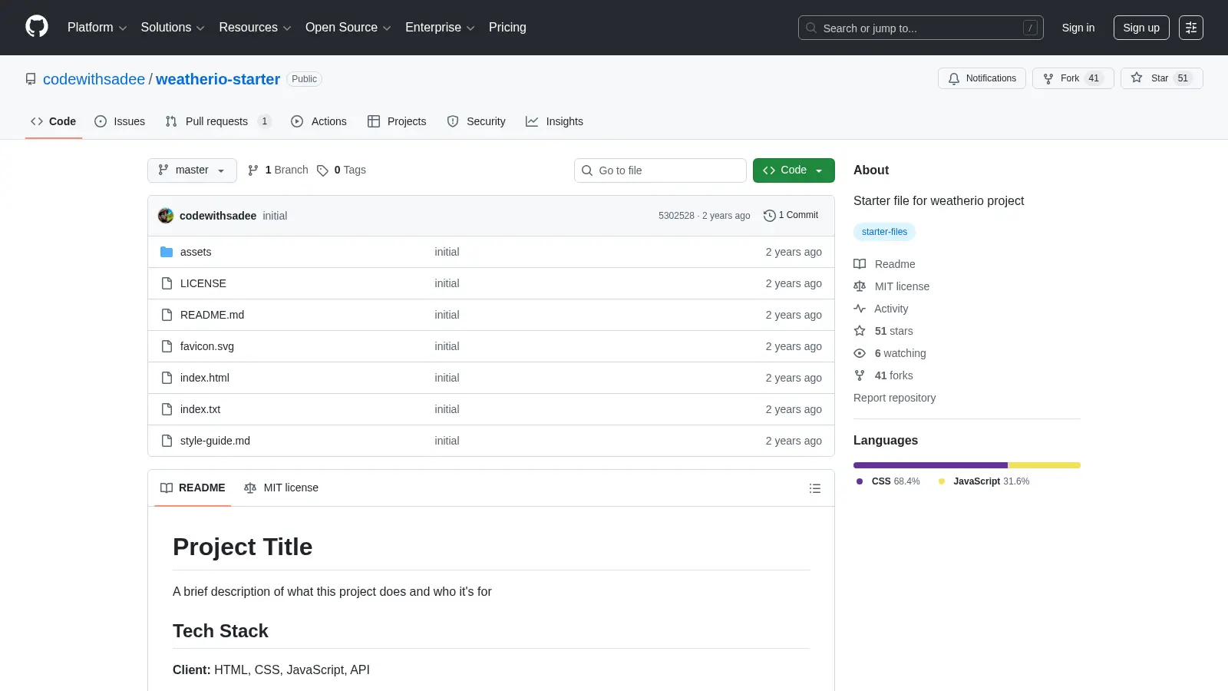Expand the Platform menu
The height and width of the screenshot is (691, 1228).
(x=97, y=28)
